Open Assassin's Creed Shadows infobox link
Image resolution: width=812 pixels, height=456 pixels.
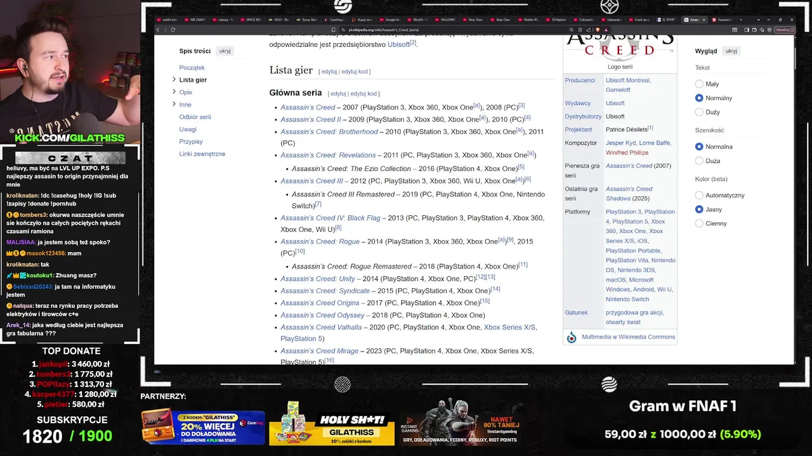tap(629, 194)
